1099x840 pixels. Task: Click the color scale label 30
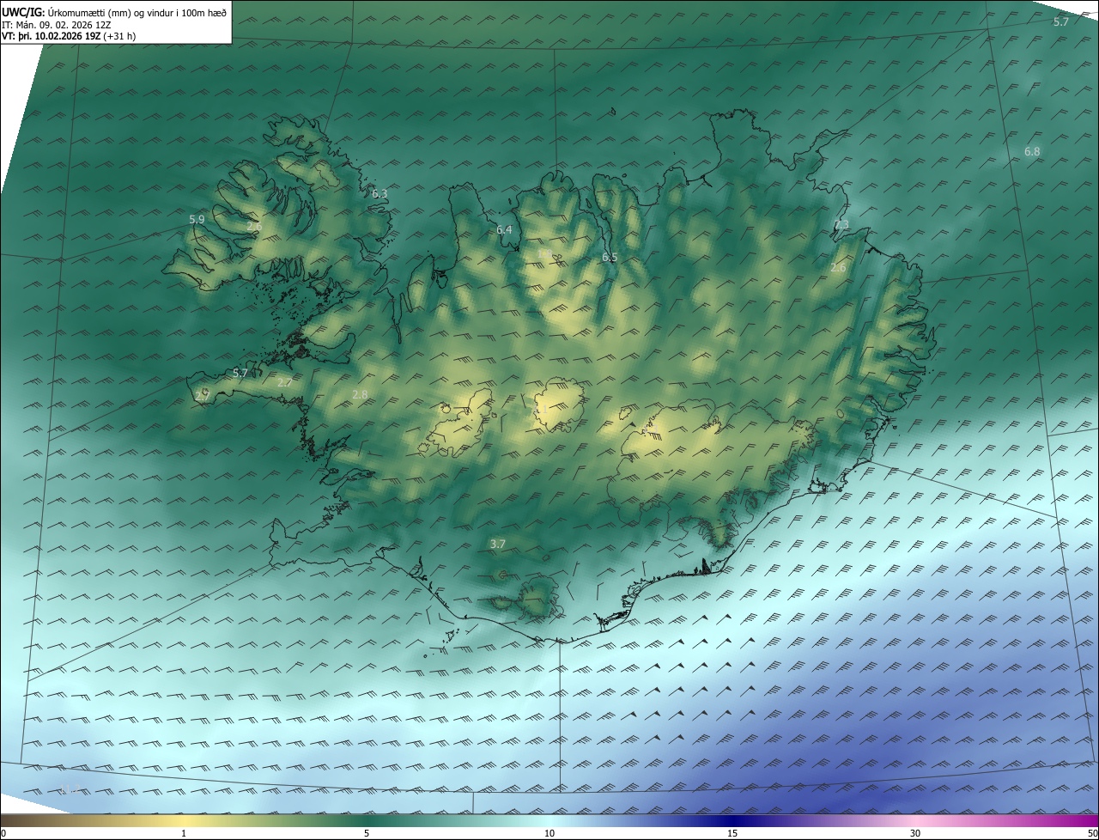tap(915, 833)
